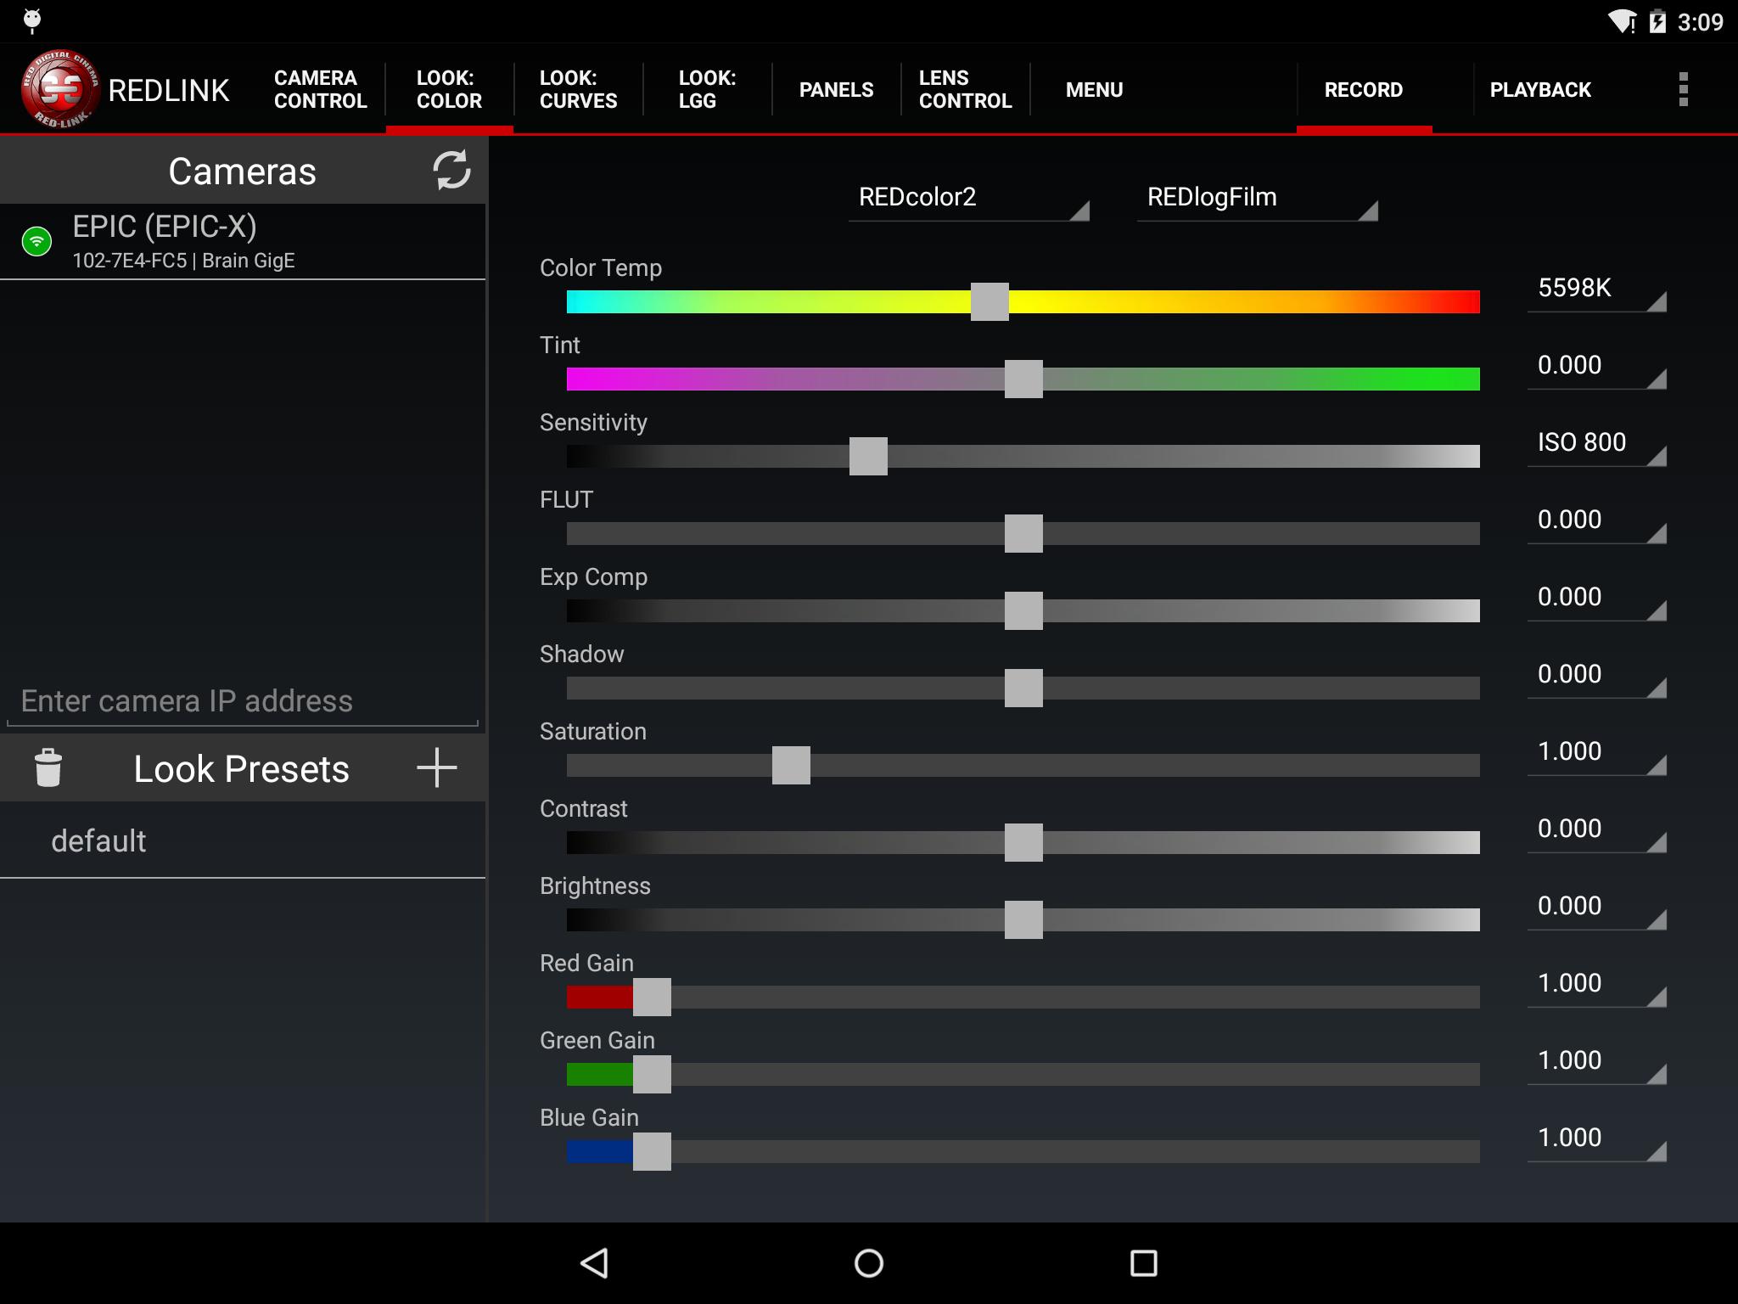Open Android recent apps
The height and width of the screenshot is (1304, 1738).
(x=1144, y=1262)
